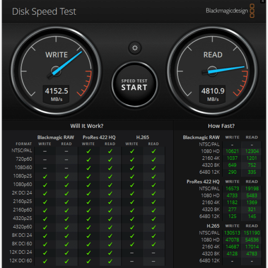Click the 4320p25 format row label
Screen dimensions: 268x268
[x=22, y=218]
